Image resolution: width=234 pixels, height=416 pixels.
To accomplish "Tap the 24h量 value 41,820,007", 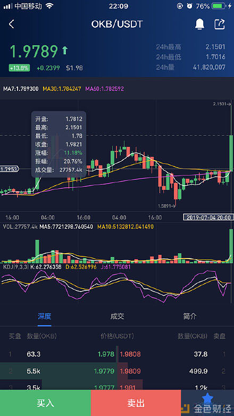I will (209, 68).
